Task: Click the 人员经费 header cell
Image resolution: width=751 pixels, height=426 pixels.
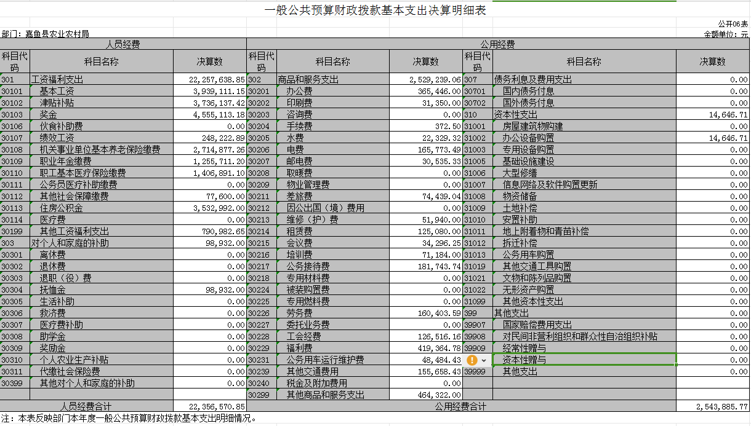Action: pyautogui.click(x=123, y=44)
